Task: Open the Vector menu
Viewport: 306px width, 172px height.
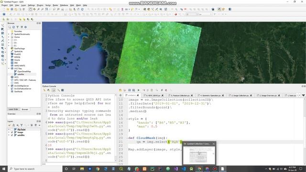Action: pos(48,5)
